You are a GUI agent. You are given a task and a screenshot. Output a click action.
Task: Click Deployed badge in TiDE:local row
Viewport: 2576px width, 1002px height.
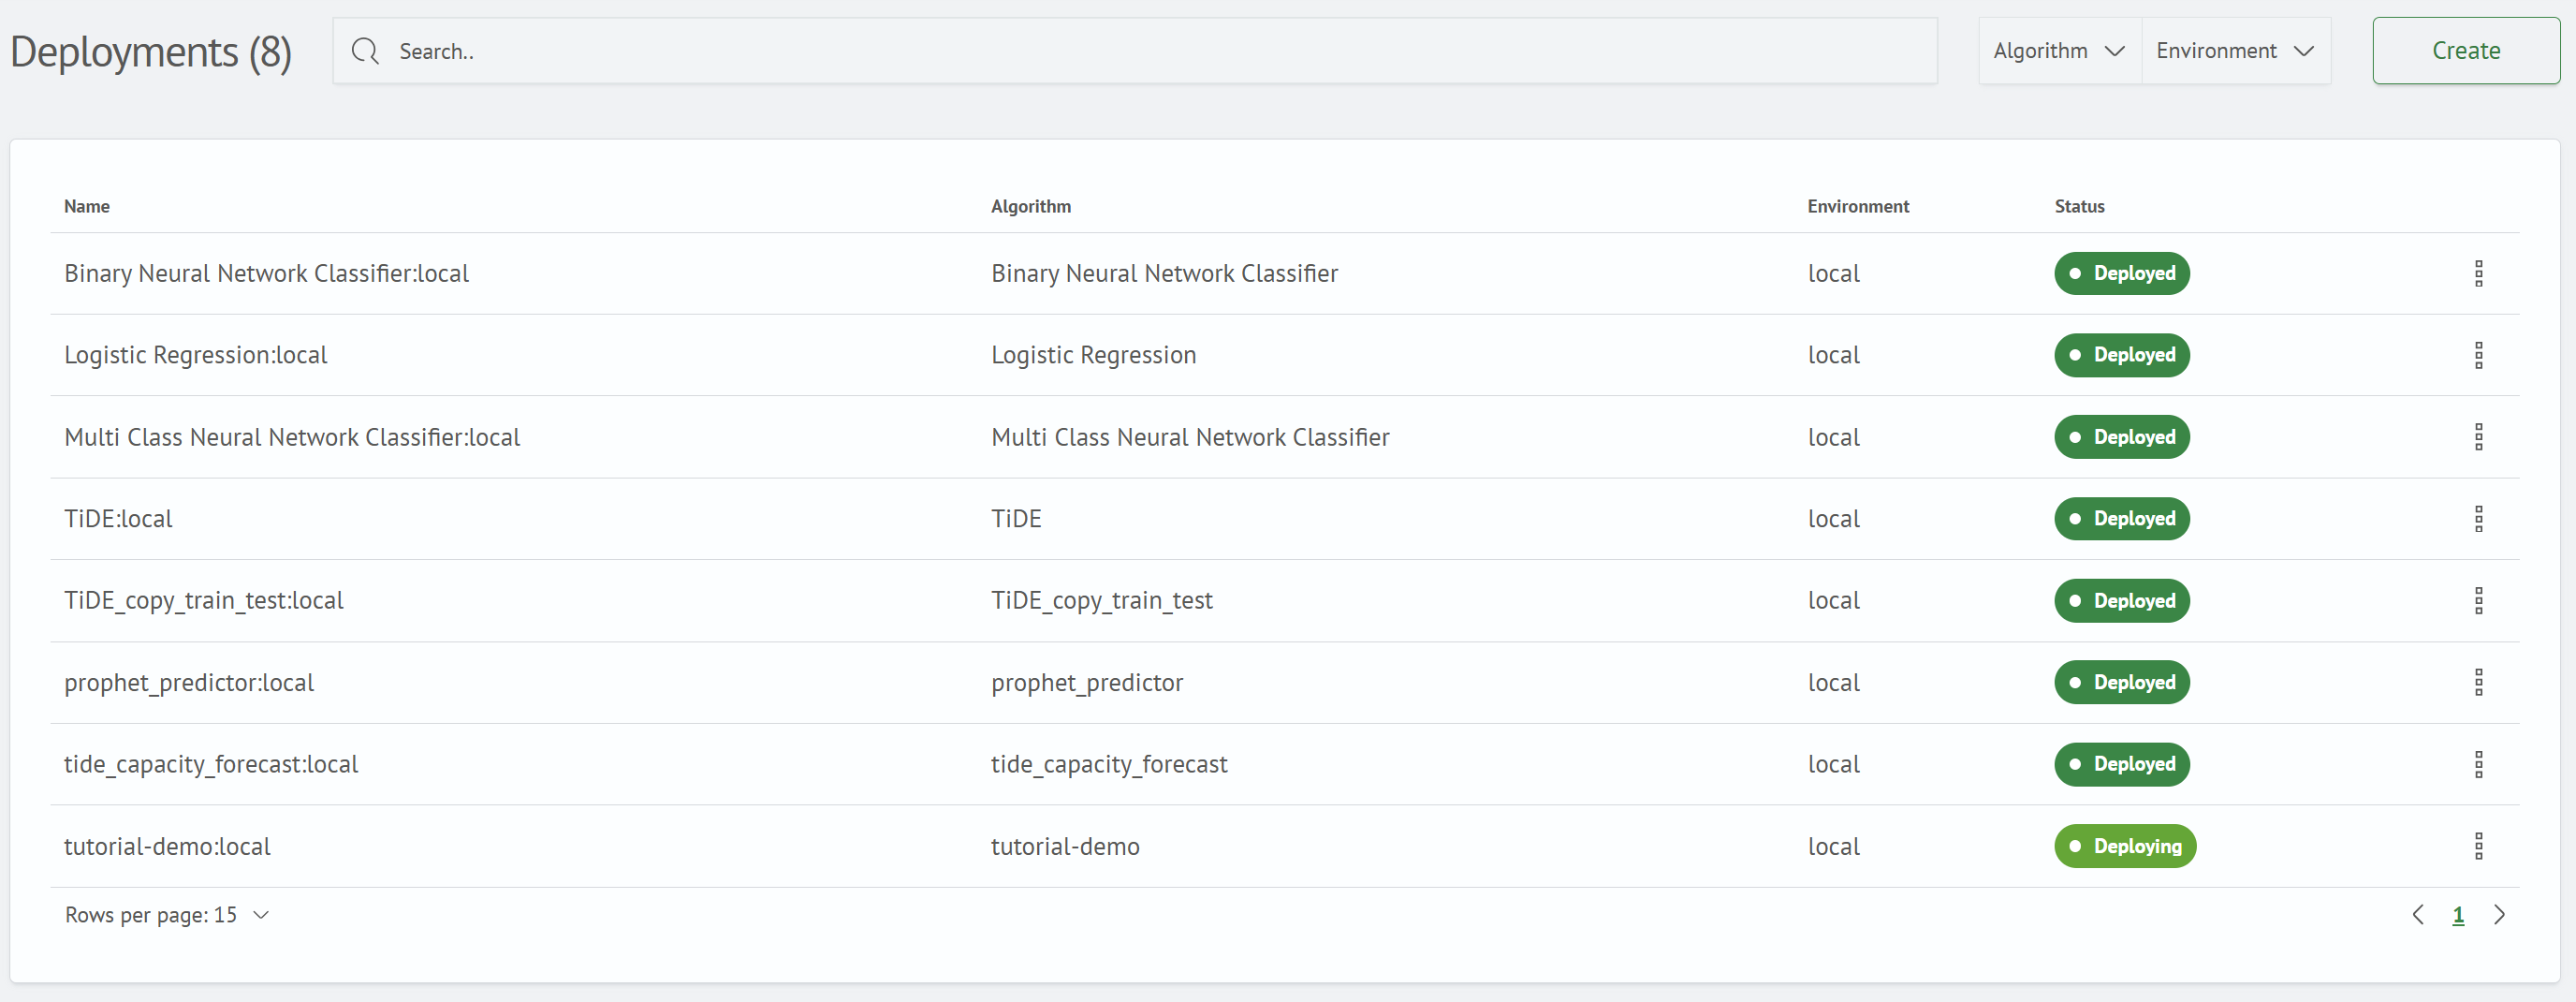[2121, 519]
